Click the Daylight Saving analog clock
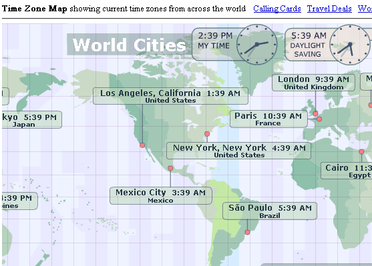The height and width of the screenshot is (266, 372). (x=350, y=45)
